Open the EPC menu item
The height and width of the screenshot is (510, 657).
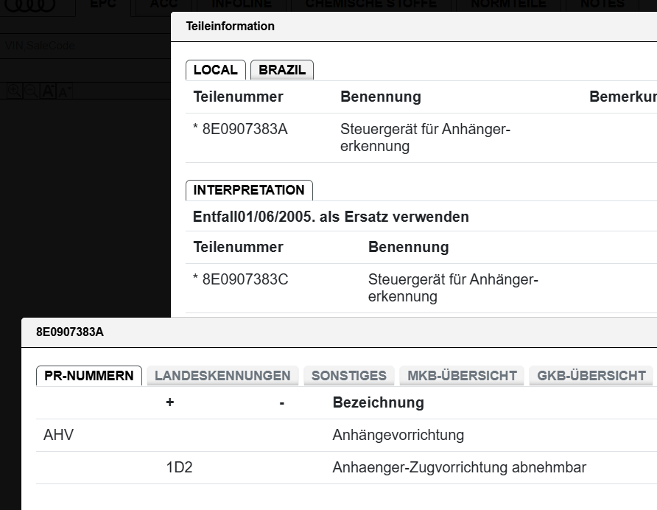103,5
